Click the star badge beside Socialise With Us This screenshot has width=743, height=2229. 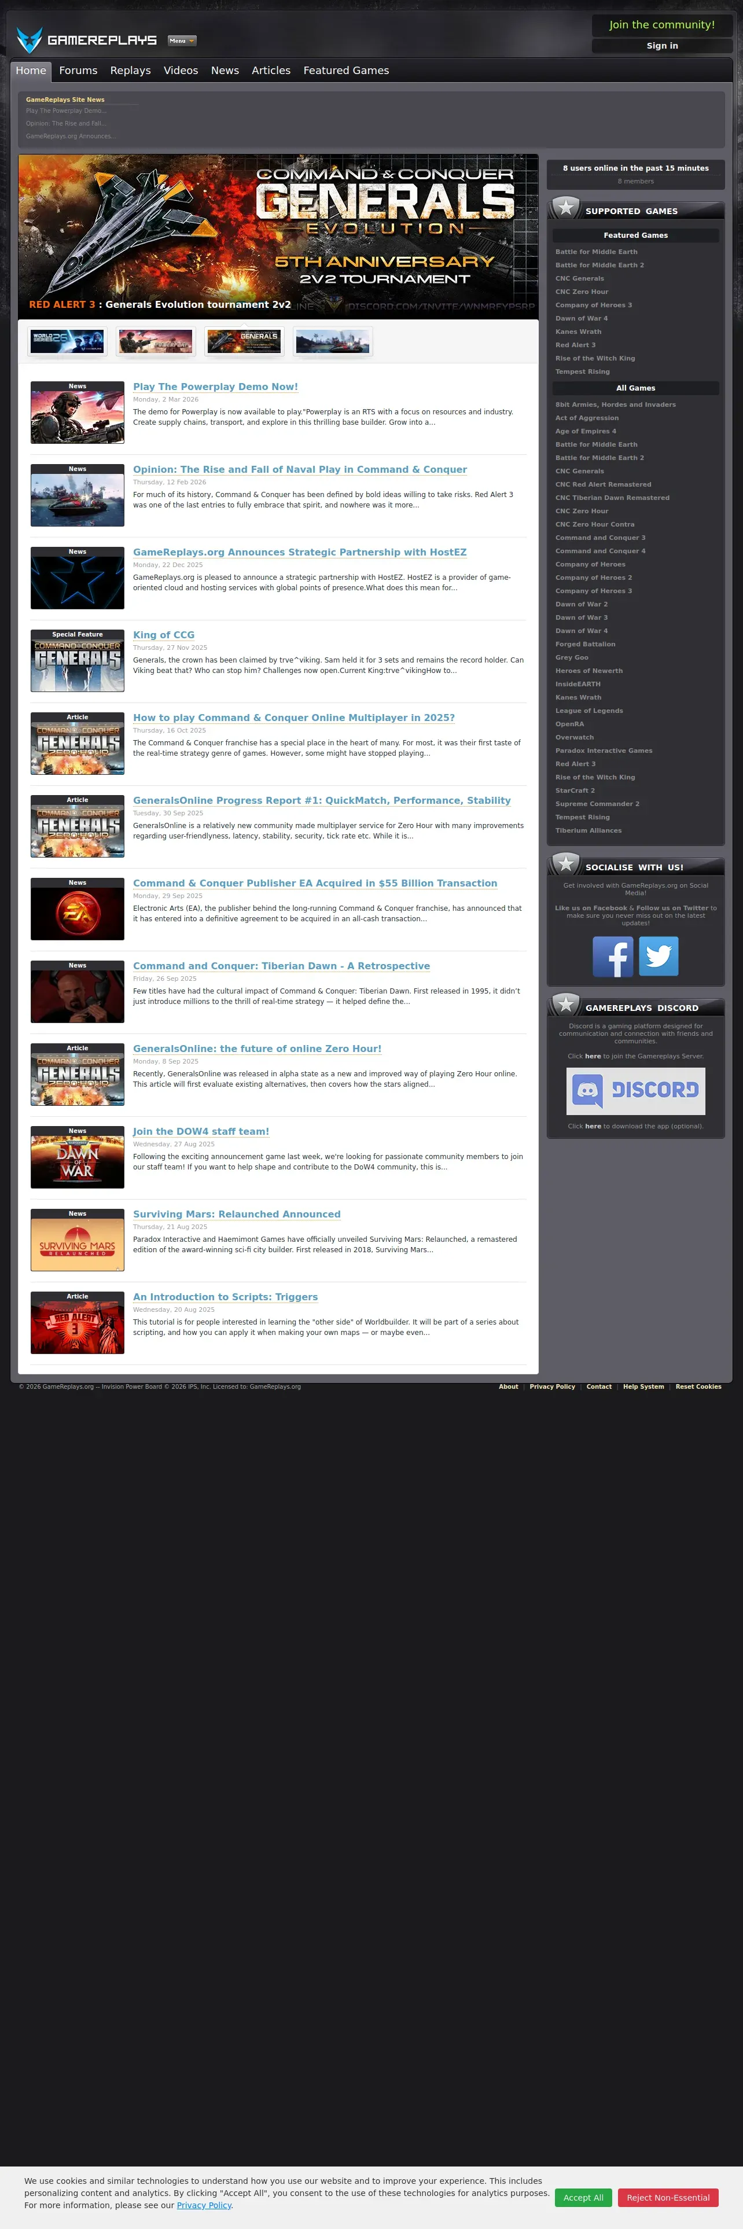click(566, 863)
